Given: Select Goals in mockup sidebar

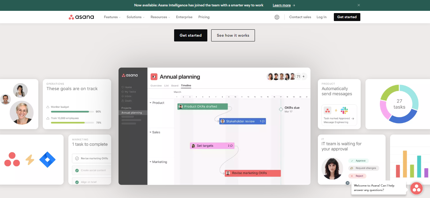Looking at the screenshot, I should [127, 100].
